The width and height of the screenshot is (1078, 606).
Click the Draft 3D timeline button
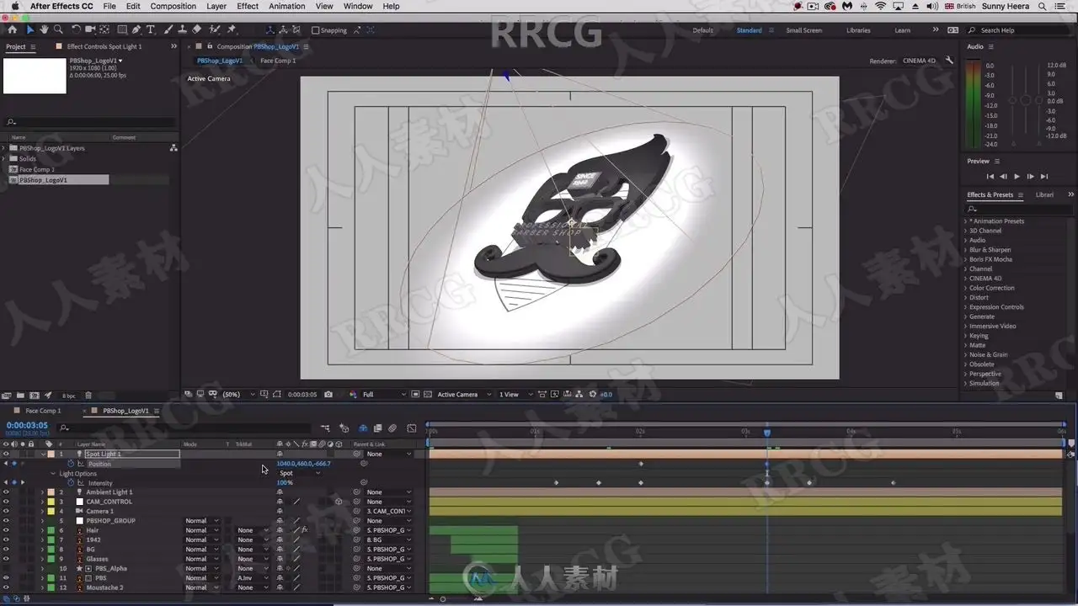(x=344, y=428)
